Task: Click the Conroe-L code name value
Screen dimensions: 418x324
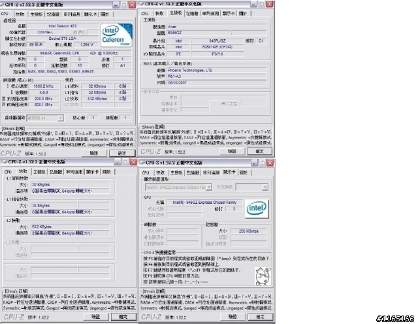Action: point(45,32)
